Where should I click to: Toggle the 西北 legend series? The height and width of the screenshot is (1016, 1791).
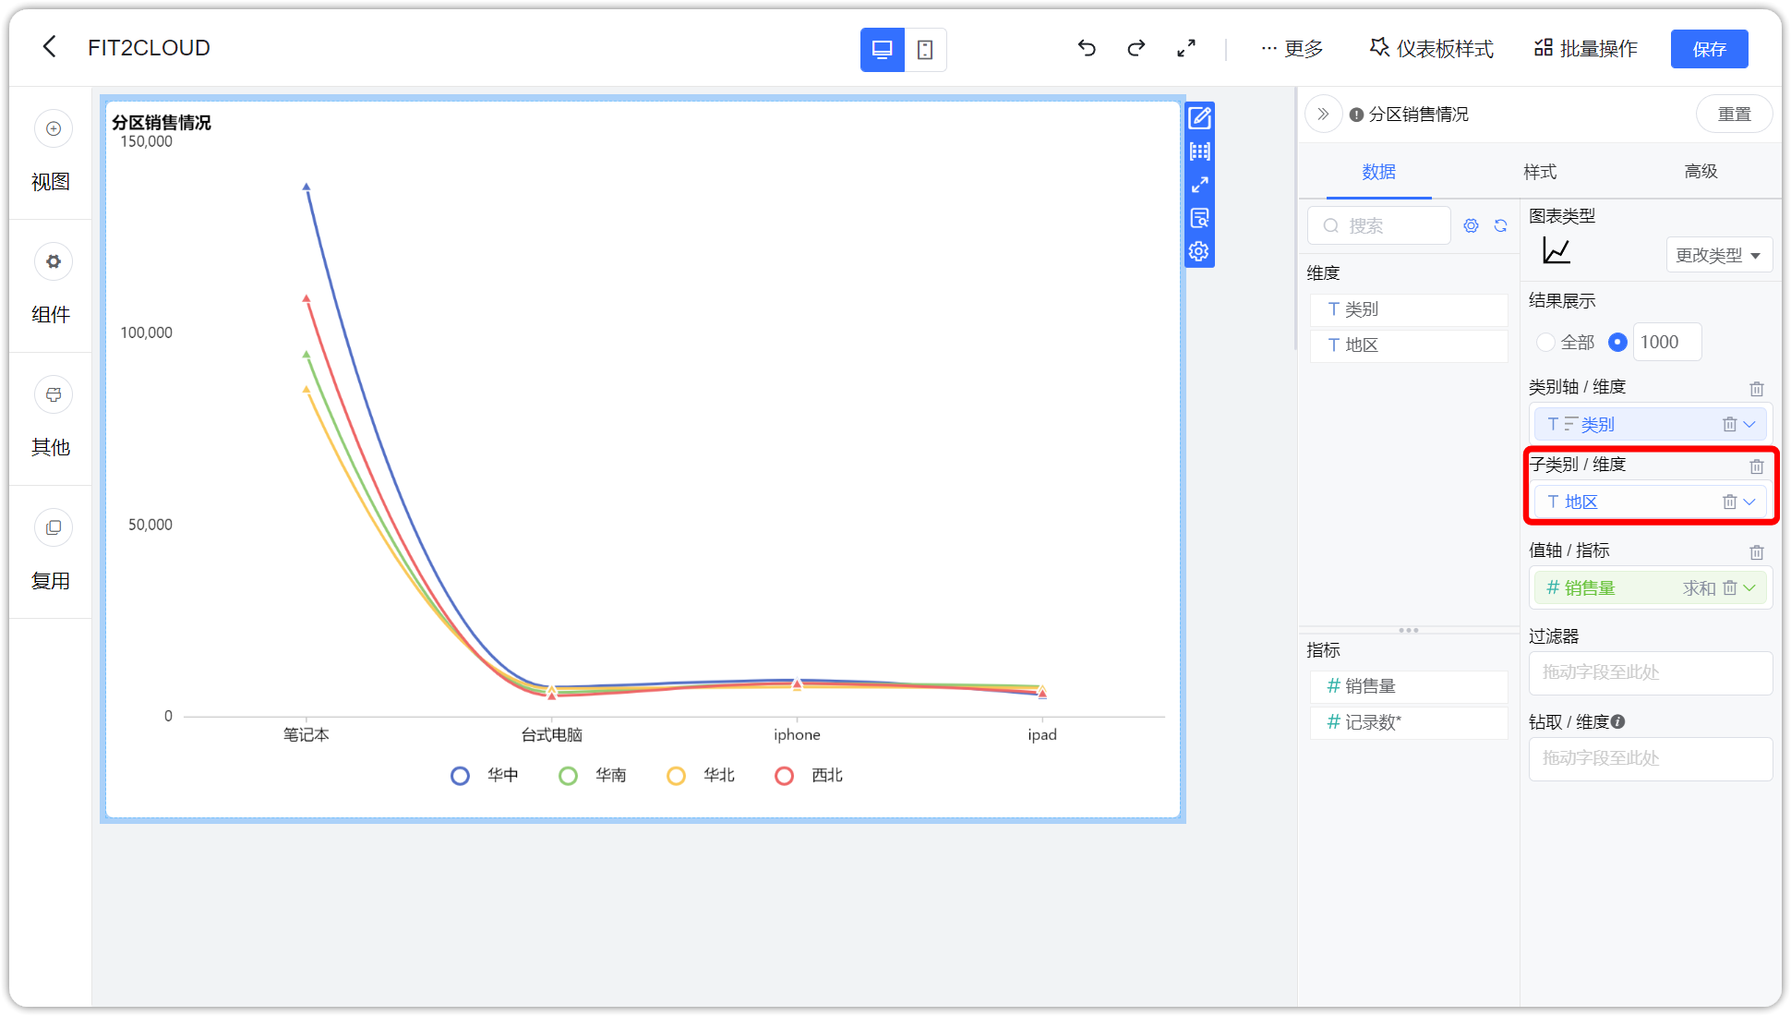point(809,776)
